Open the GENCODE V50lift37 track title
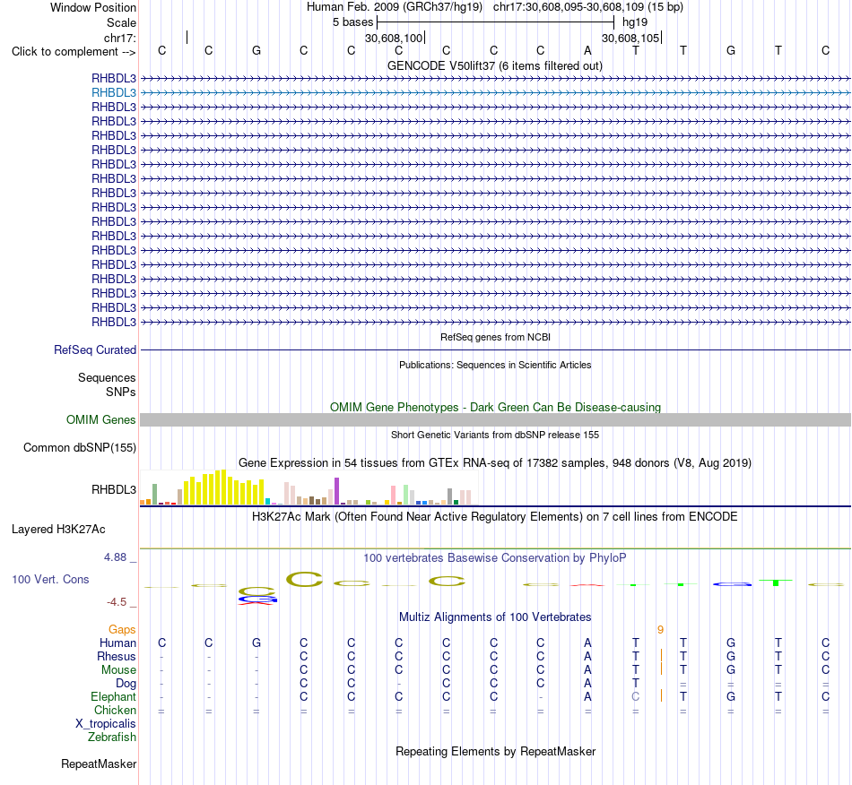Image resolution: width=852 pixels, height=785 pixels. pyautogui.click(x=495, y=65)
